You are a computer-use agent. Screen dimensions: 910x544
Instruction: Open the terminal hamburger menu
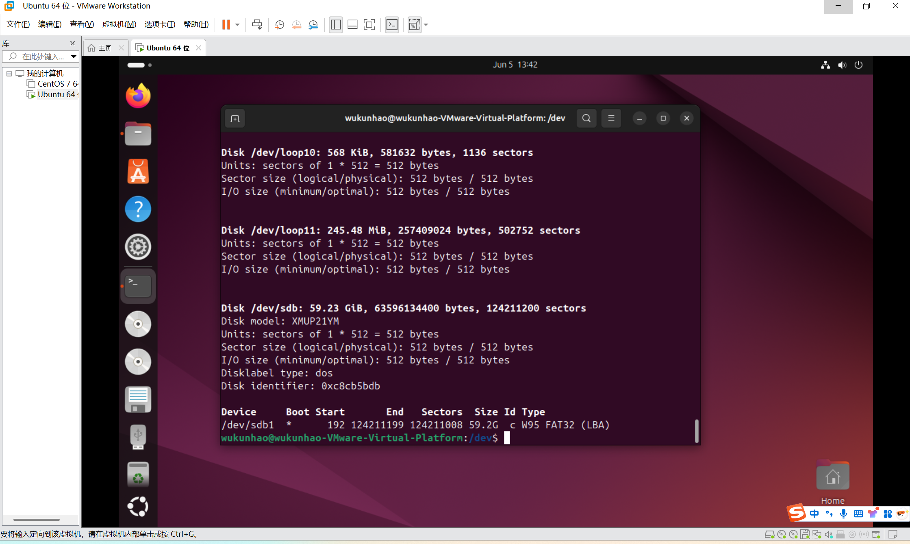click(x=611, y=118)
